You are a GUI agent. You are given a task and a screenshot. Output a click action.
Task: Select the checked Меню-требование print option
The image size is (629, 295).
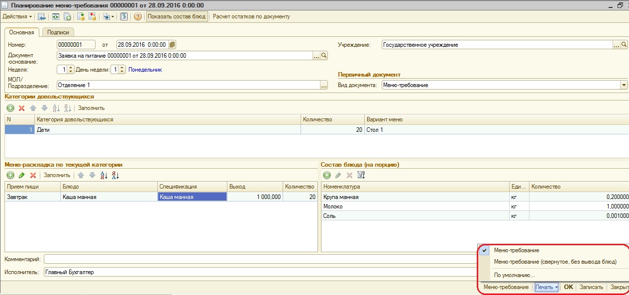tap(516, 250)
